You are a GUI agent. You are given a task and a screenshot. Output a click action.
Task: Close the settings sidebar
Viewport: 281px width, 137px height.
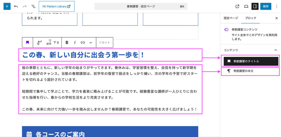[x=276, y=18]
